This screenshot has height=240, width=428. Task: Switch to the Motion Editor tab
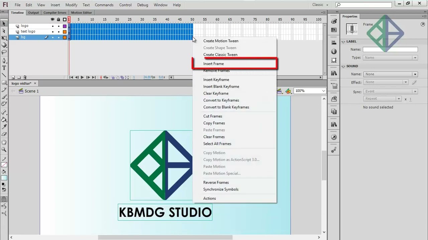click(81, 13)
